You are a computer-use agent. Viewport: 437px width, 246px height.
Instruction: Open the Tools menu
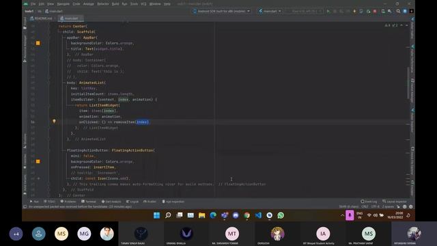[x=134, y=4]
